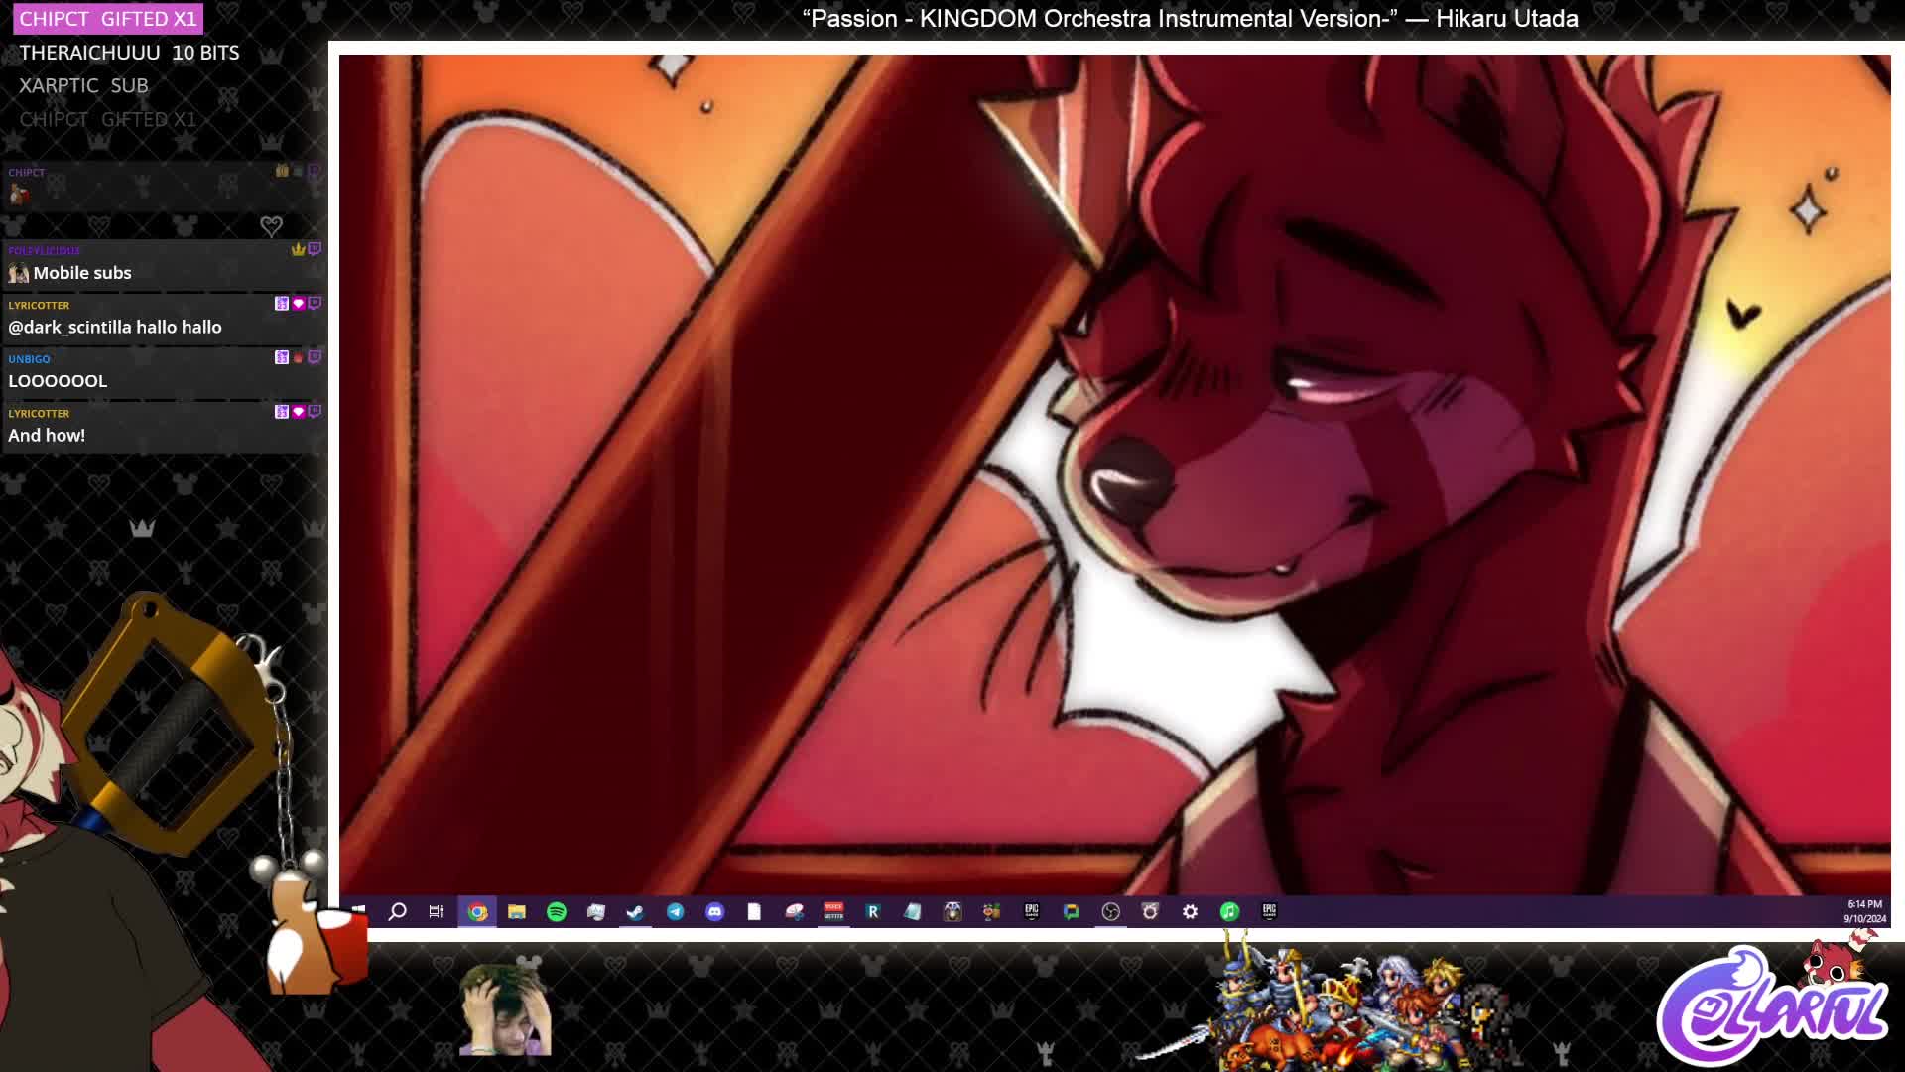Image resolution: width=1905 pixels, height=1072 pixels.
Task: Click the 'LOOOOOOL' chat message
Action: pos(58,381)
